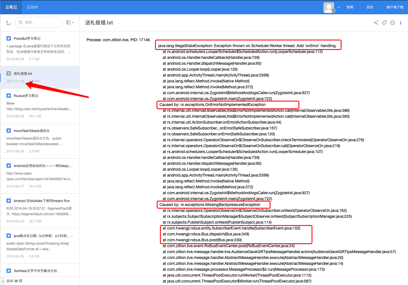Open the ProtoBuf学习笔记 note

[x=40, y=49]
